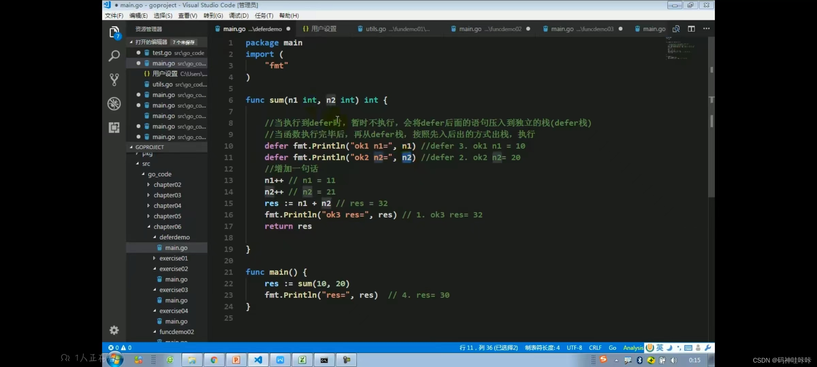Open the Excel taskbar icon

pyautogui.click(x=302, y=360)
